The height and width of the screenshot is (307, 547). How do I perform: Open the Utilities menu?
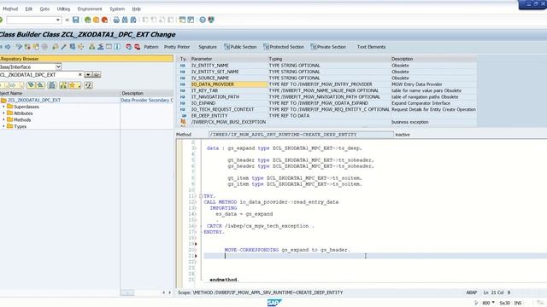tap(63, 9)
